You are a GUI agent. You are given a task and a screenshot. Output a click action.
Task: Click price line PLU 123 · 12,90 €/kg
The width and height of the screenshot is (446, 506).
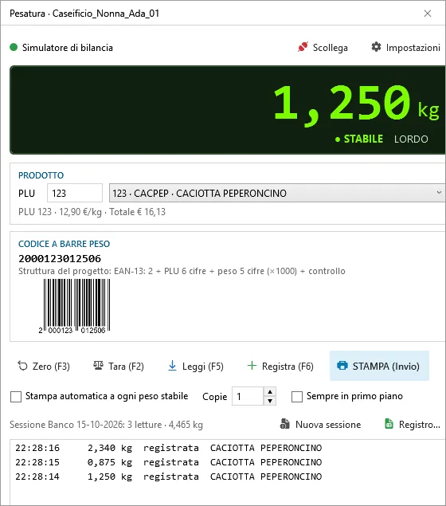pyautogui.click(x=92, y=212)
